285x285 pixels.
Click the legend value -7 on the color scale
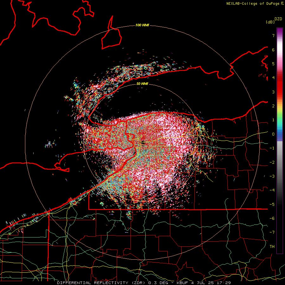click(x=272, y=232)
